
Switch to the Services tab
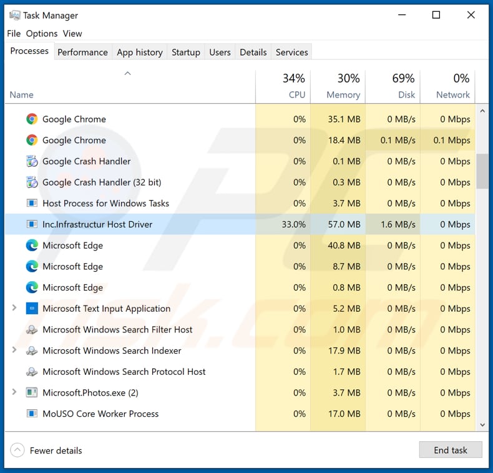(292, 52)
